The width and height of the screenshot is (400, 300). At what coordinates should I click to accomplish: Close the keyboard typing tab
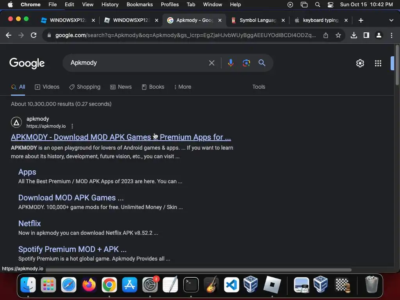point(346,20)
